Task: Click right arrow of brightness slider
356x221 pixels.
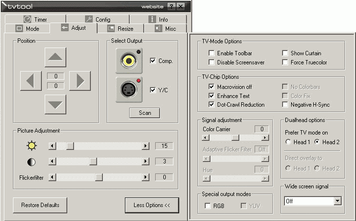Action: click(x=146, y=146)
